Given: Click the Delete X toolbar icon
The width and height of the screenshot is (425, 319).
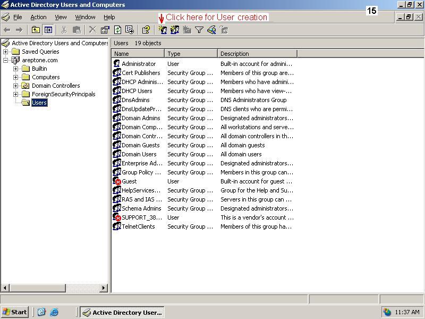Looking at the screenshot, I should pyautogui.click(x=92, y=30).
